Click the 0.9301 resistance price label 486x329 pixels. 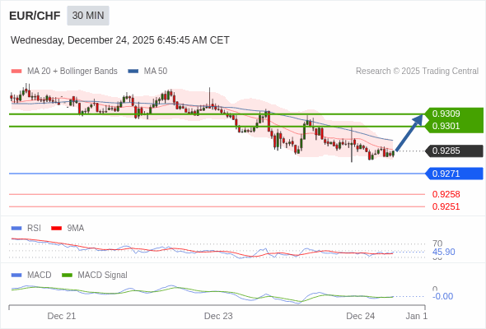tap(446, 127)
